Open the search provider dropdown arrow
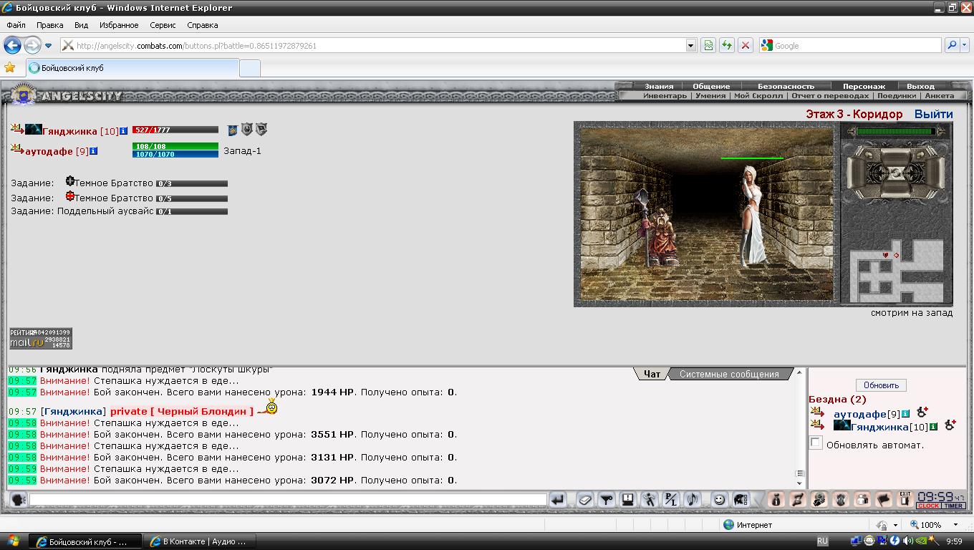The width and height of the screenshot is (974, 550). tap(966, 45)
